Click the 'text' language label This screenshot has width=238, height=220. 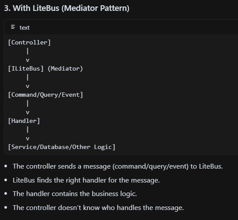coord(24,27)
